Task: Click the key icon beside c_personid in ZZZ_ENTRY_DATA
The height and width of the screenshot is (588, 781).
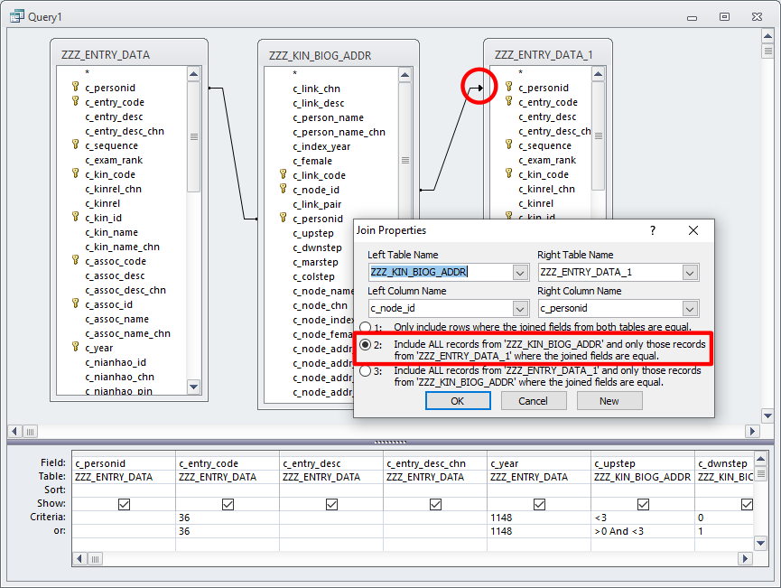Action: tap(76, 88)
